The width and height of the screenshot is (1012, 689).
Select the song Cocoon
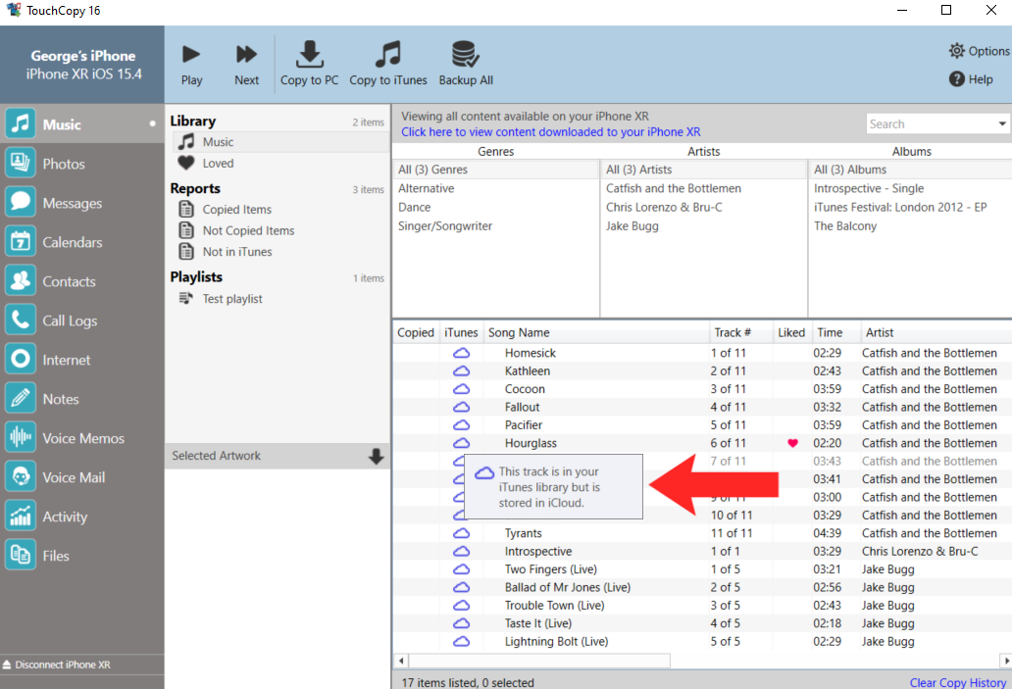(x=525, y=389)
